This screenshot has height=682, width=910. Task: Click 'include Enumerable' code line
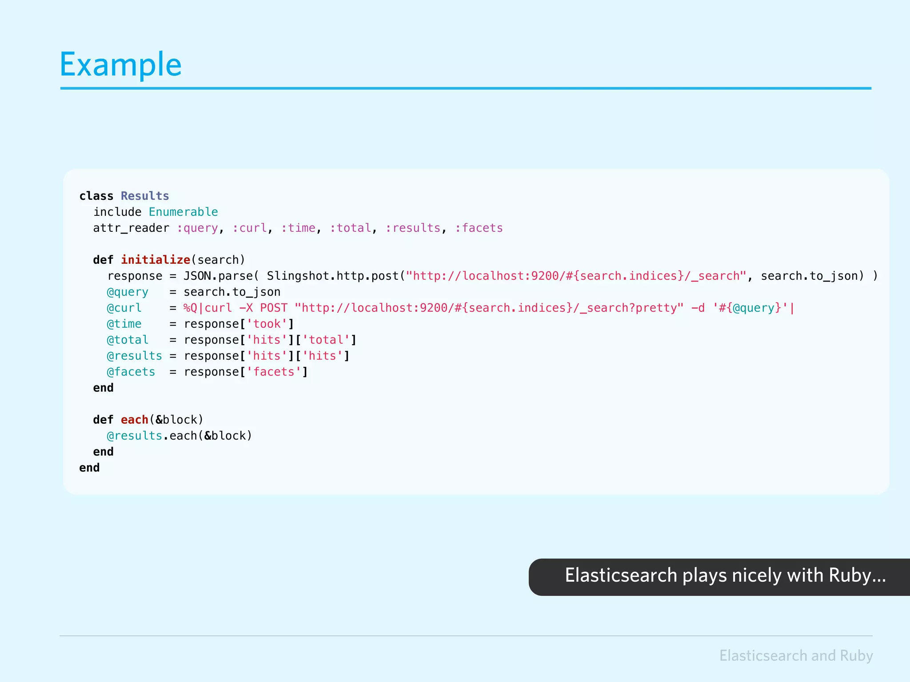click(156, 212)
